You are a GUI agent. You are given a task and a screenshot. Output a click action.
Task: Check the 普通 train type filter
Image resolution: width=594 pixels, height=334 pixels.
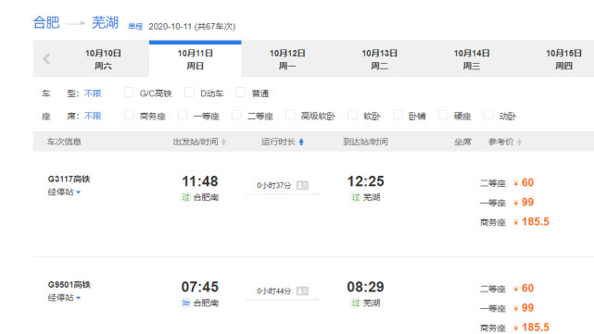[241, 93]
